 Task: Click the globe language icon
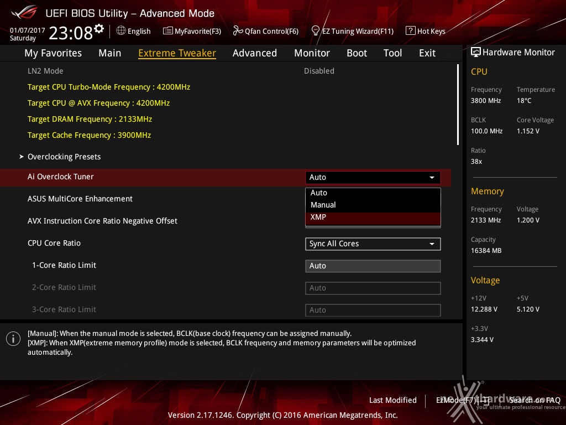coord(121,31)
